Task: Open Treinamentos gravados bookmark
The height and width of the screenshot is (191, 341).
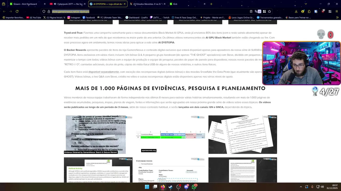Action: tap(270, 18)
